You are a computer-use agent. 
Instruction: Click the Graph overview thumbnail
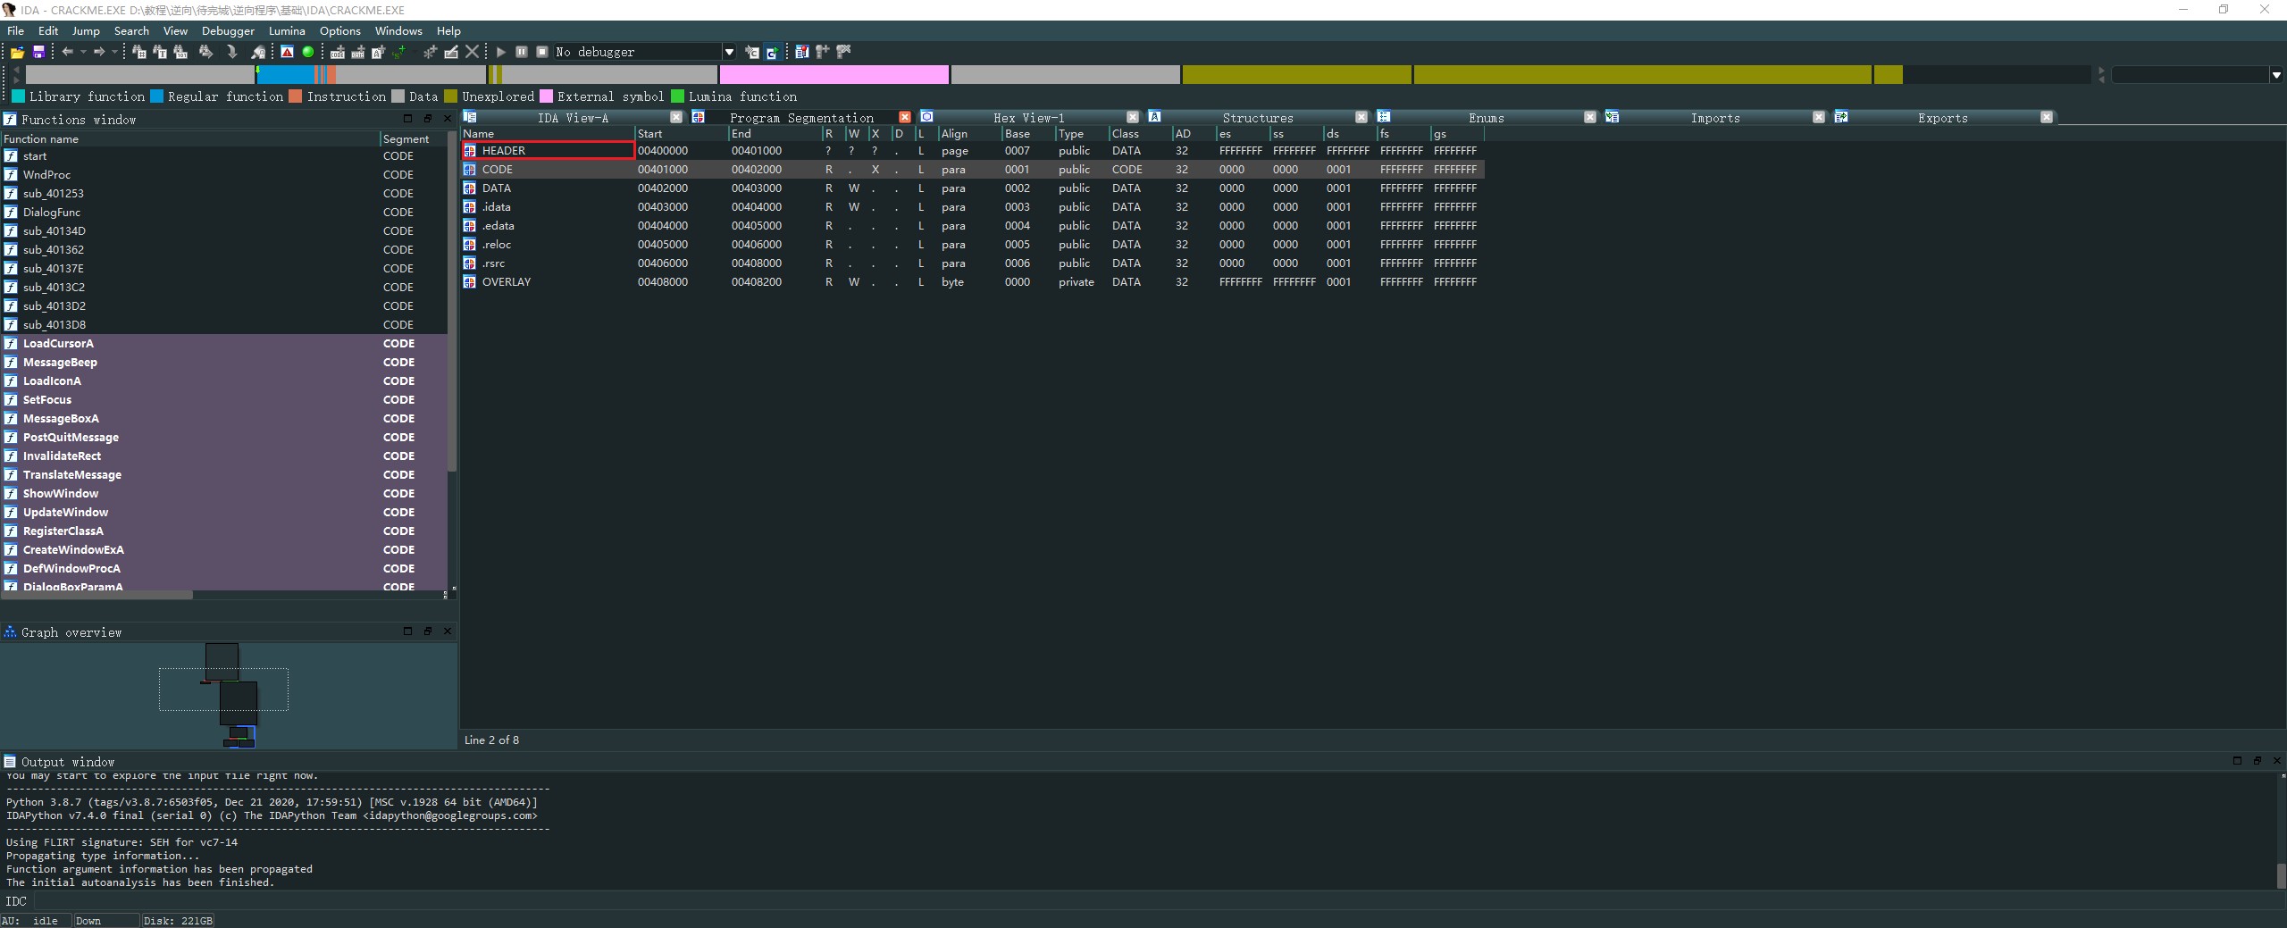coord(229,695)
